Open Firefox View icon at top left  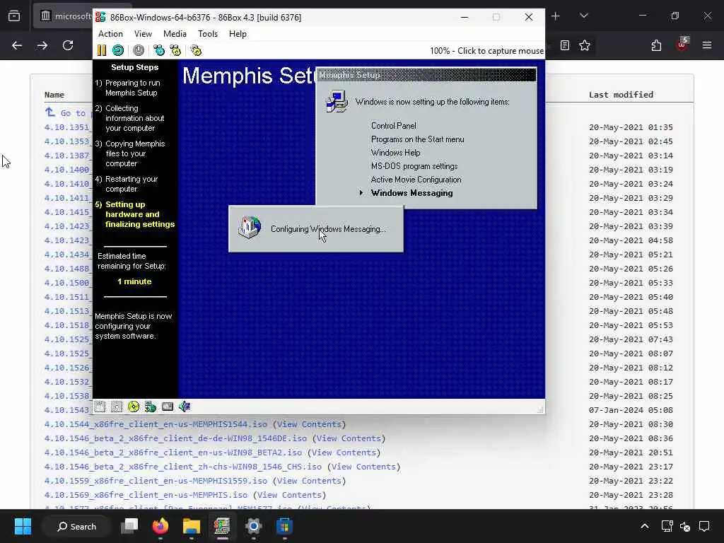14,16
